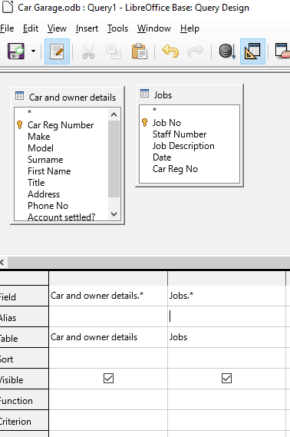Click the Save query icon
The width and height of the screenshot is (290, 437).
click(x=16, y=51)
